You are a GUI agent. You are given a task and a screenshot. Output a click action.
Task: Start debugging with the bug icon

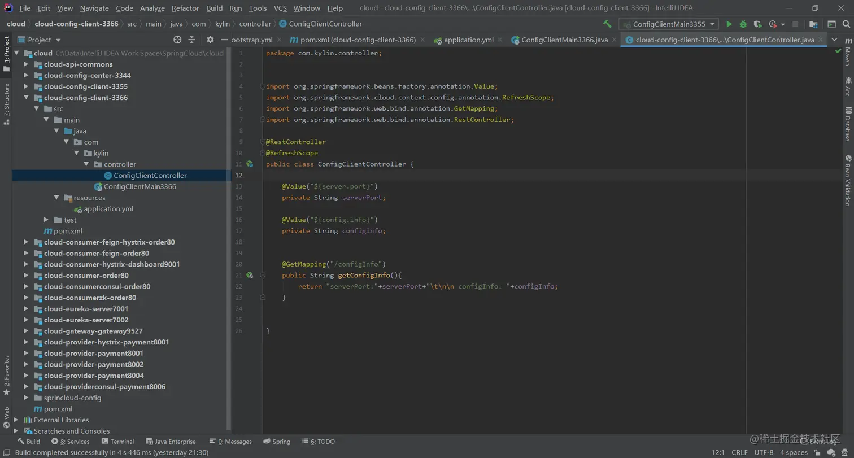click(x=743, y=24)
